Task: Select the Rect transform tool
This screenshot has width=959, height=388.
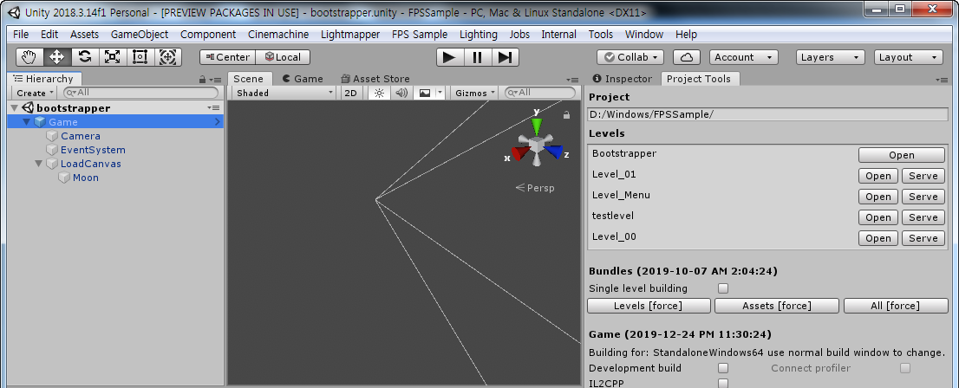Action: (x=140, y=57)
